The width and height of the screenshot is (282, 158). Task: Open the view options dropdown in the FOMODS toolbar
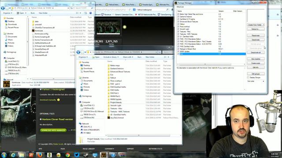(168, 57)
